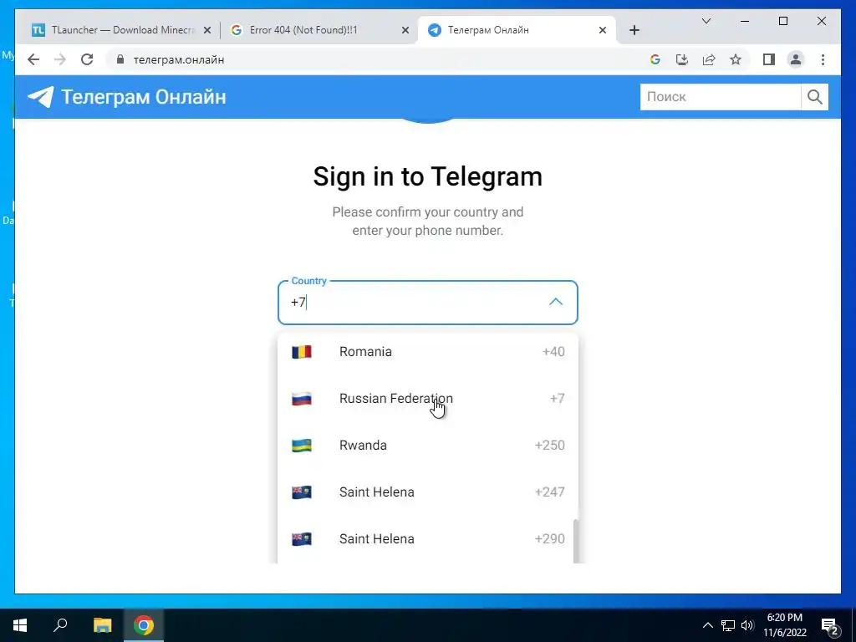Close the TLauncher tab
This screenshot has width=856, height=642.
coord(207,31)
